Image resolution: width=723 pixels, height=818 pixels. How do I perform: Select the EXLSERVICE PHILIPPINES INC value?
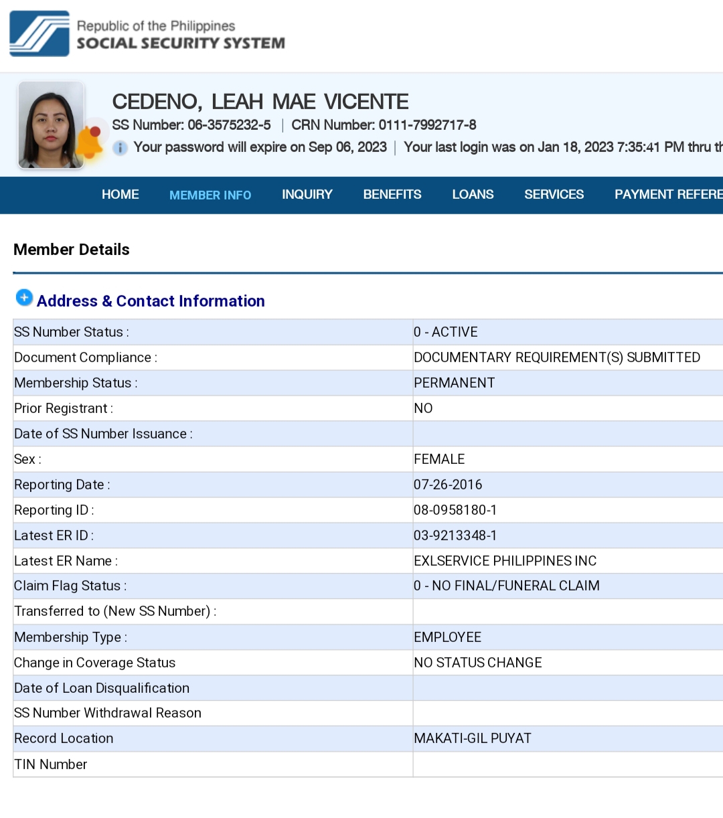click(505, 561)
